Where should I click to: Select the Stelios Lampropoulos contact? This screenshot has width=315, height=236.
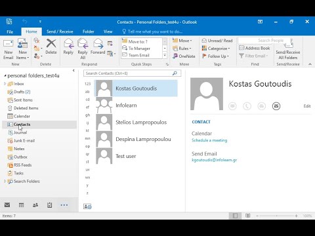coord(136,123)
